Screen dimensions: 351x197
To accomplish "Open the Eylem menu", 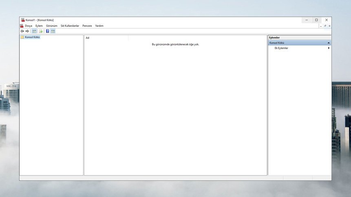I will pyautogui.click(x=39, y=26).
